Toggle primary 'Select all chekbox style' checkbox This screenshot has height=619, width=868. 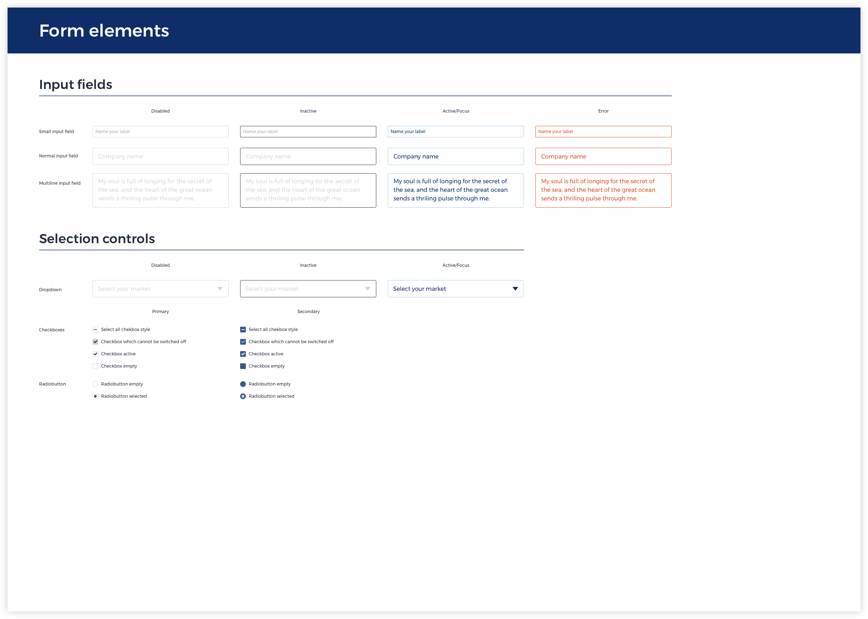point(95,330)
